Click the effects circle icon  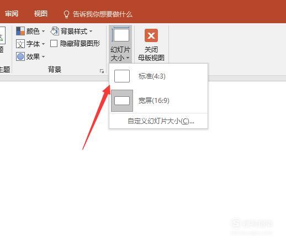coord(20,56)
